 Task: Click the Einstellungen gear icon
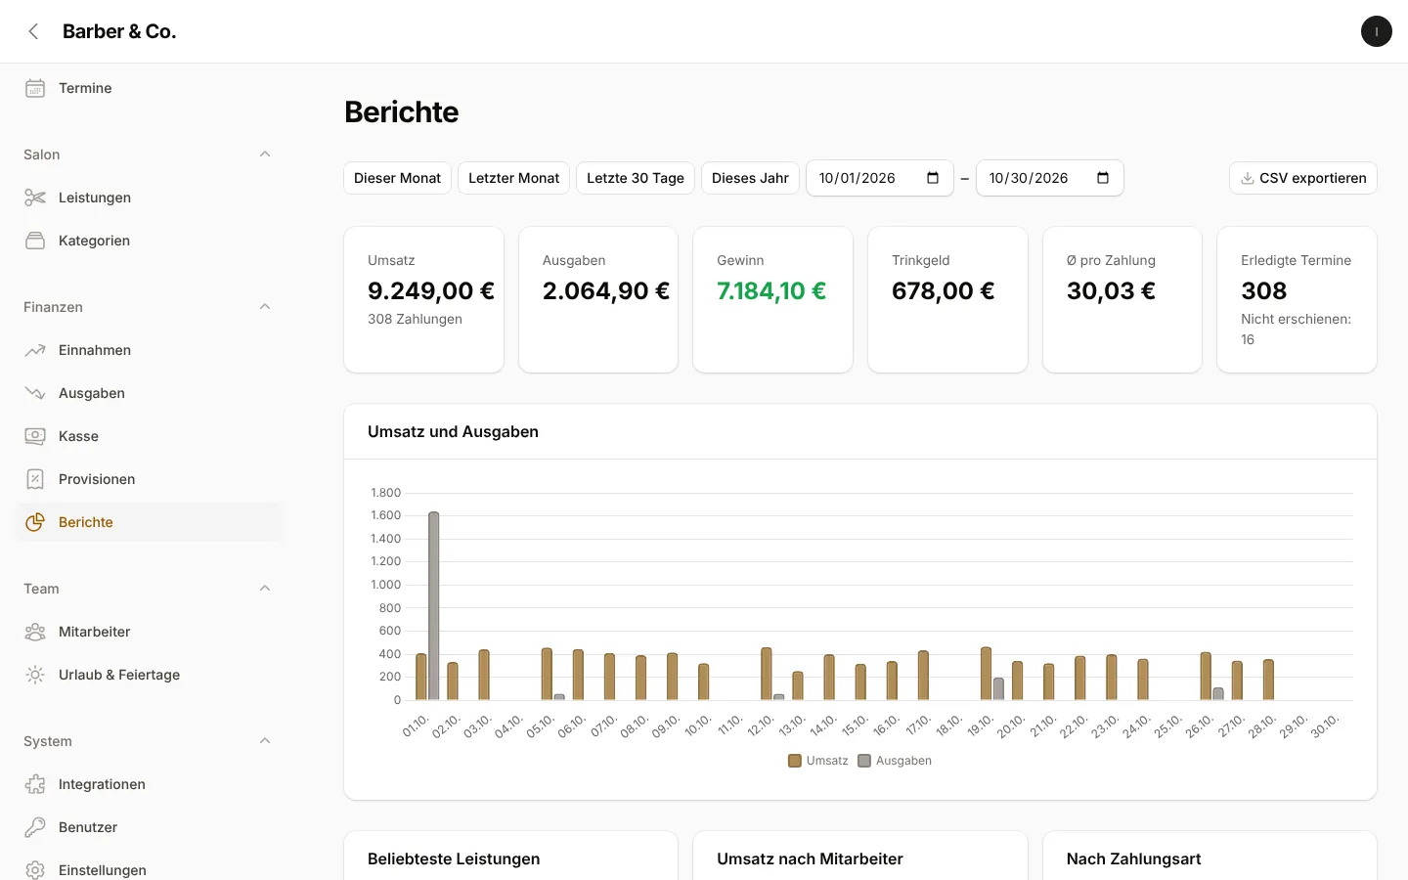click(x=35, y=870)
